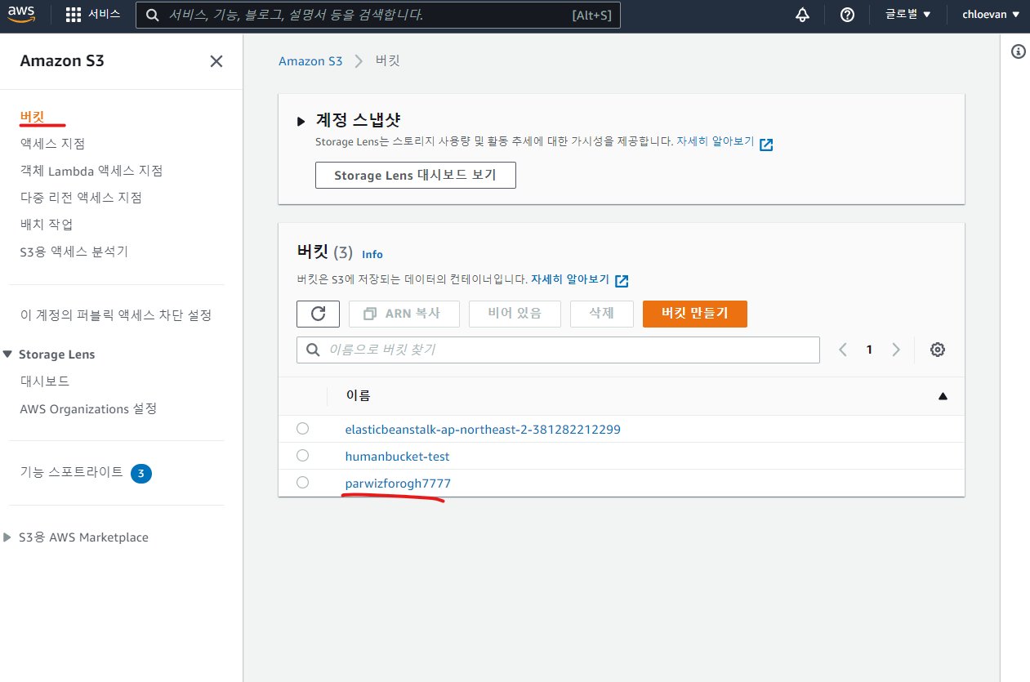Click the AWS logo home icon
The height and width of the screenshot is (682, 1030).
pos(22,15)
